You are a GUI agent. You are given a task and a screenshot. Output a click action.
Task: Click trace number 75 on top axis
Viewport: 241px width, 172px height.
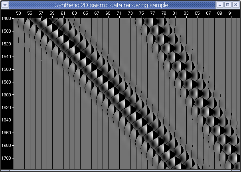point(141,14)
